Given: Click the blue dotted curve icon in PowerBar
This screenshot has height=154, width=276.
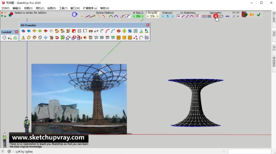Looking at the screenshot, I should 113,31.
